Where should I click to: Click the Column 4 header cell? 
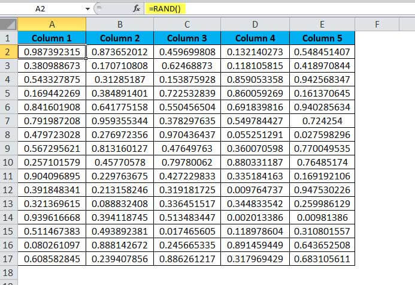[x=255, y=38]
